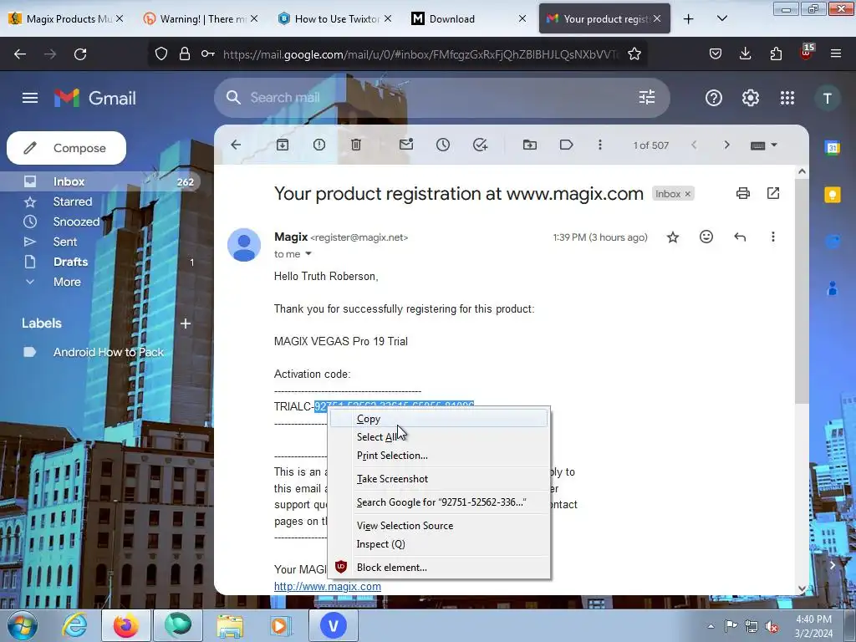This screenshot has width=856, height=642.
Task: Add an emoji reaction to message
Action: pyautogui.click(x=706, y=237)
